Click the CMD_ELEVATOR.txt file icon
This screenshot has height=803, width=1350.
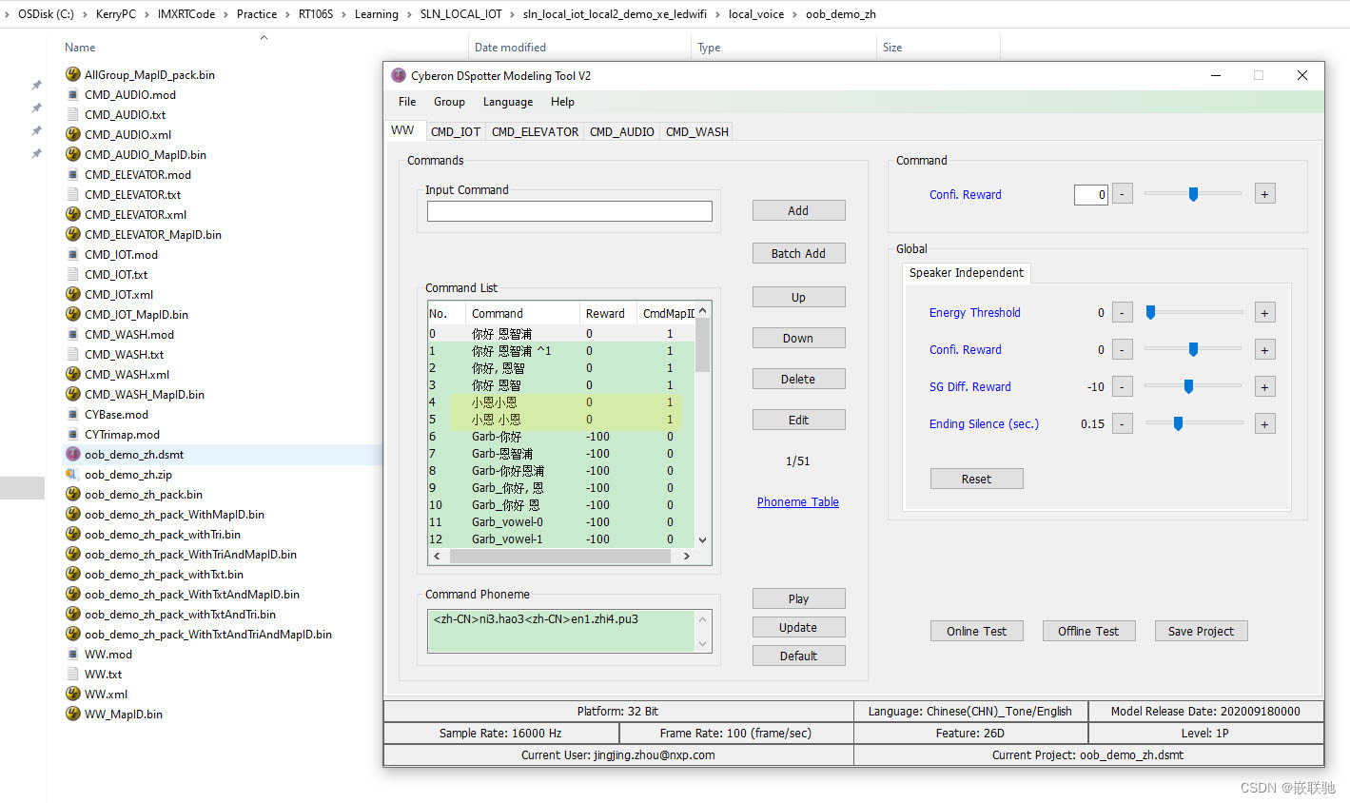click(x=72, y=194)
